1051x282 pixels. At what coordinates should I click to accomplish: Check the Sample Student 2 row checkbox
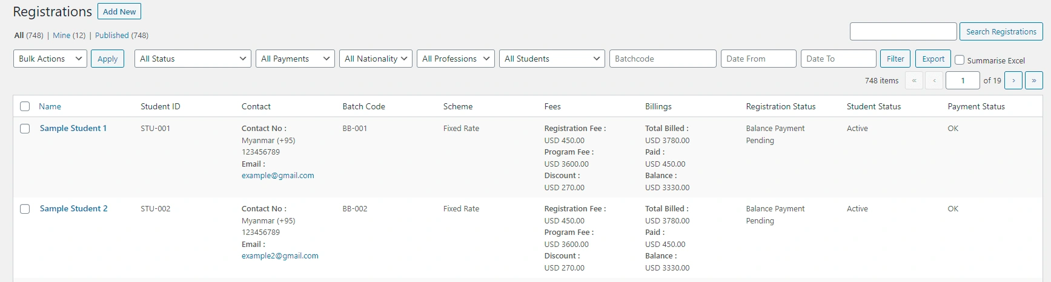click(25, 209)
